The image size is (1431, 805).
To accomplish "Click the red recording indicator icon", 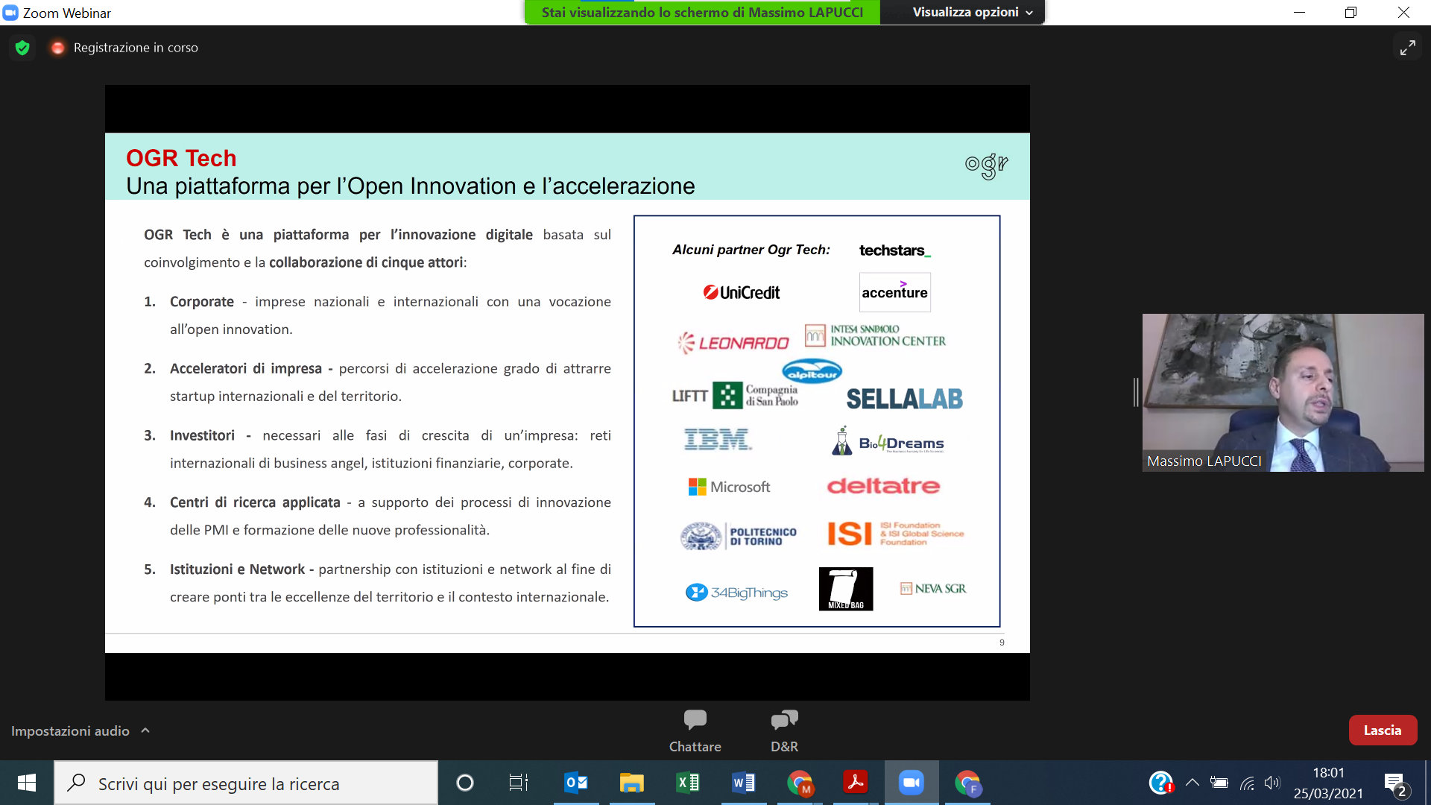I will coord(57,48).
